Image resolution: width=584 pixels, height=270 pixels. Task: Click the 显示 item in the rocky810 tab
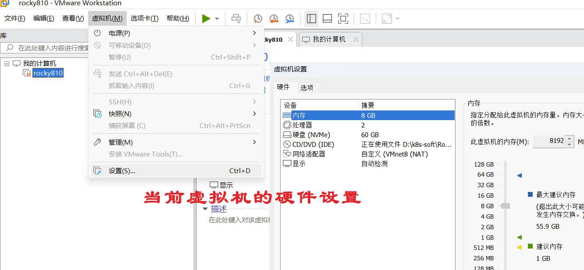pyautogui.click(x=221, y=185)
